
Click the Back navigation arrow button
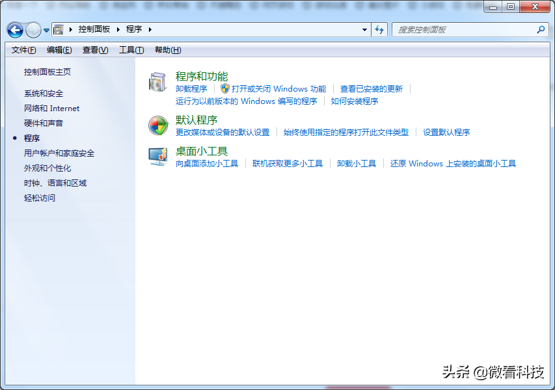pos(15,30)
